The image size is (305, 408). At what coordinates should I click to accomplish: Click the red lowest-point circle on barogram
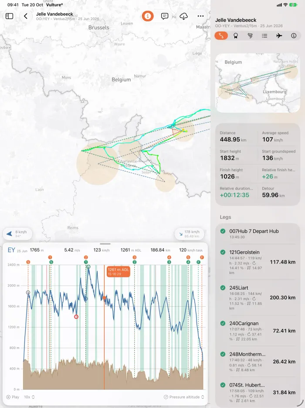click(76, 317)
